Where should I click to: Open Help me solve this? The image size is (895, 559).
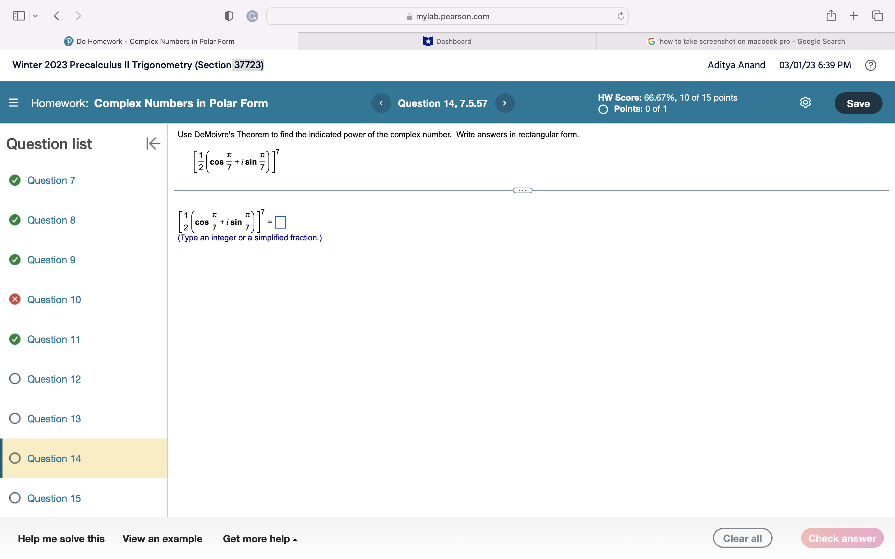pos(62,539)
